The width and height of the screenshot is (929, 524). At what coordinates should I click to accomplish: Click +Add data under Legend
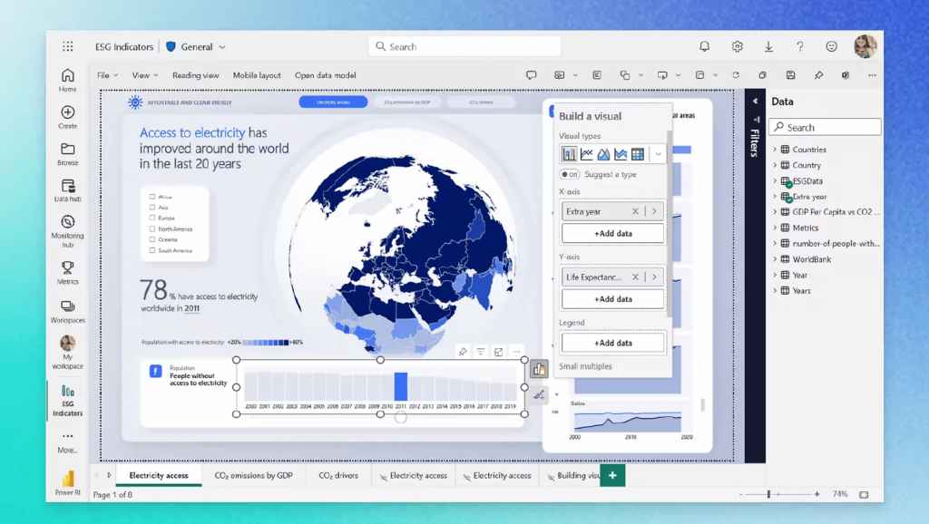coord(612,343)
